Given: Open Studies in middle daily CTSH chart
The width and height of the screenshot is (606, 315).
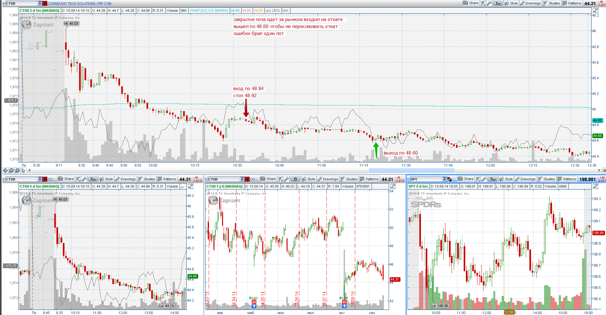Looking at the screenshot, I should [349, 179].
